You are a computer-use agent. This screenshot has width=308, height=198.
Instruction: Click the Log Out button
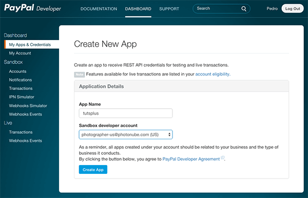293,9
